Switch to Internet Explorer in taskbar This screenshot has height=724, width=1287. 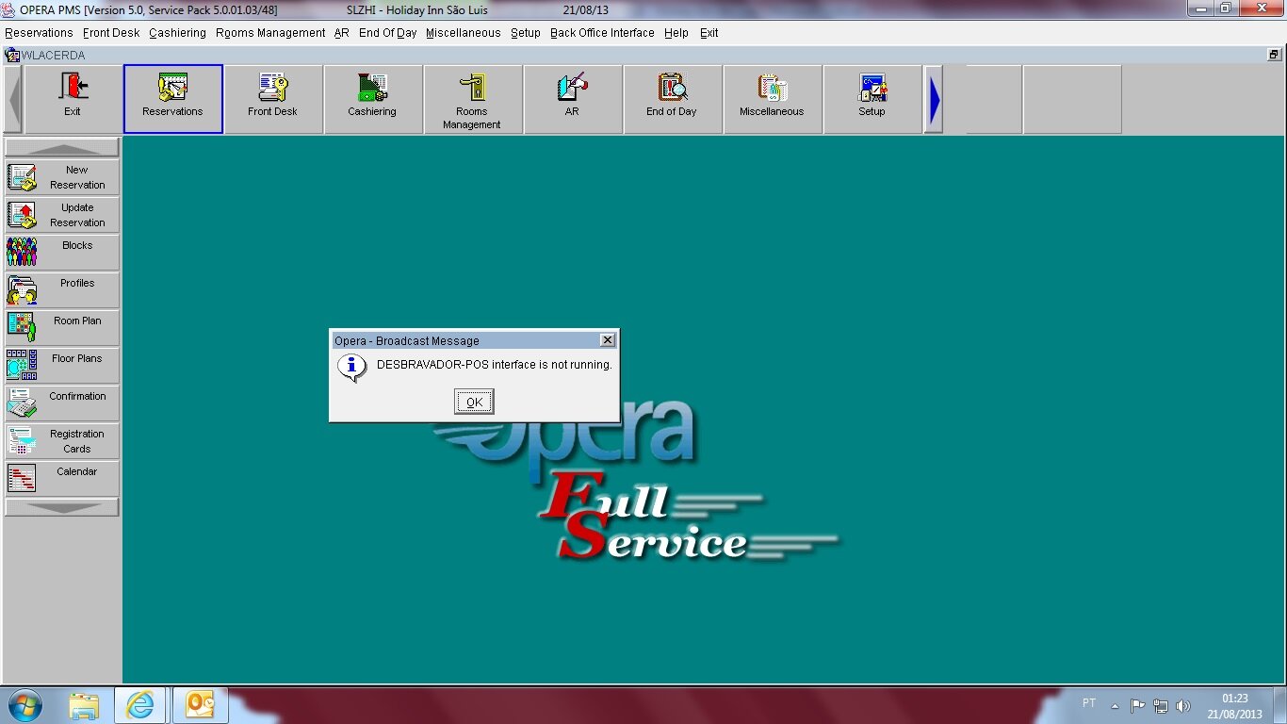[x=140, y=704]
